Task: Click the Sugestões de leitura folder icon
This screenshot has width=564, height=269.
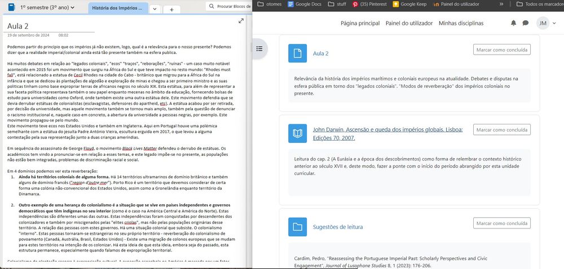Action: click(297, 227)
